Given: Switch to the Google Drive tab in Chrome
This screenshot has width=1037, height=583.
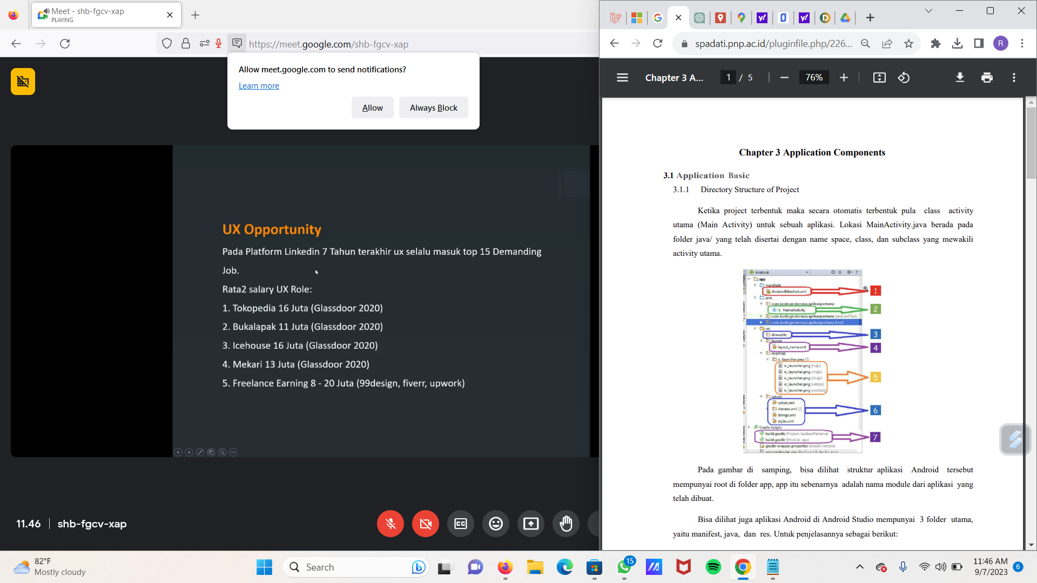Looking at the screenshot, I should click(845, 18).
